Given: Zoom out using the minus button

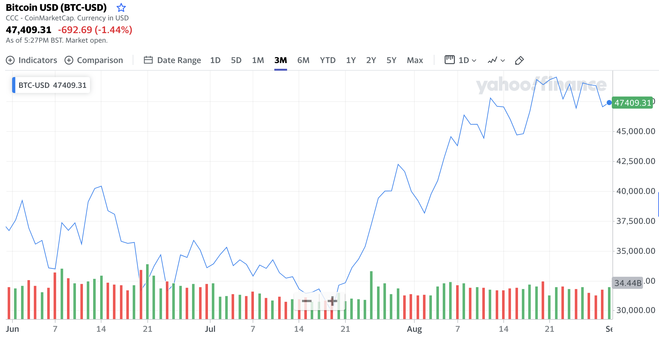Looking at the screenshot, I should (307, 301).
